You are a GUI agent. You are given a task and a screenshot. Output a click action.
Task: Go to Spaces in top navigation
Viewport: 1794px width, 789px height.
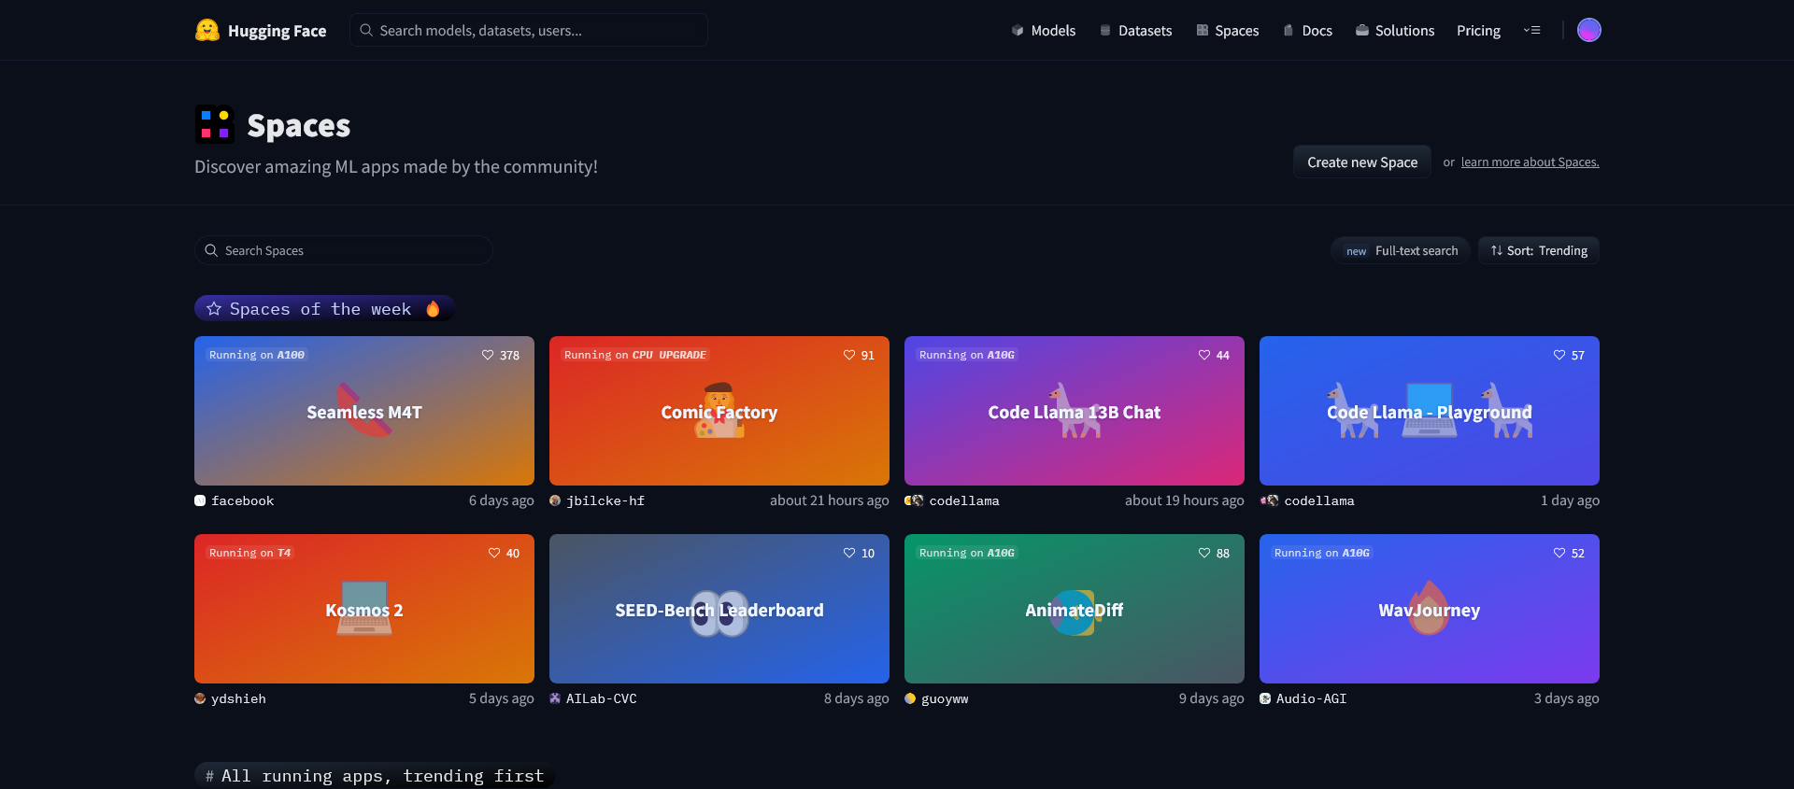pyautogui.click(x=1227, y=31)
